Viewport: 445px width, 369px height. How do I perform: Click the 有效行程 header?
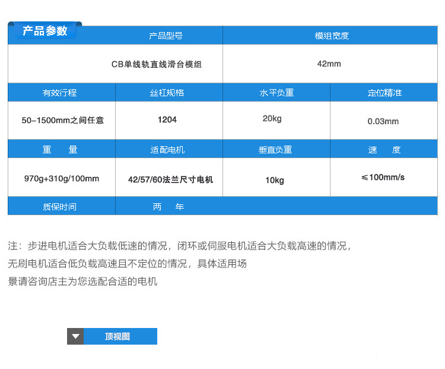[59, 92]
